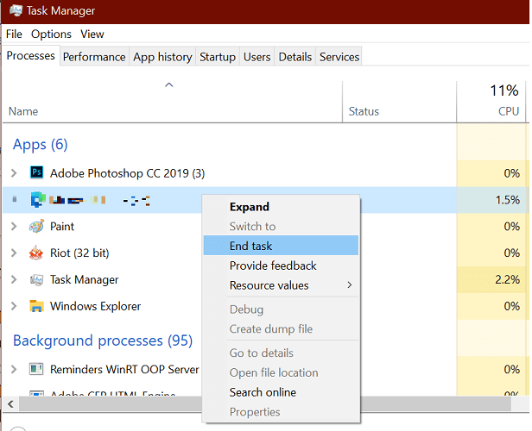
Task: Select the Apps (6) group heading
Action: click(41, 145)
